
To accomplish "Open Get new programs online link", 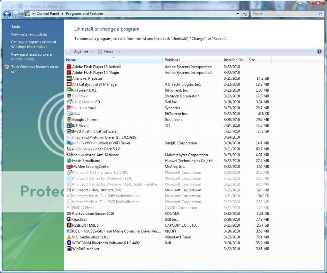I will click(x=34, y=44).
